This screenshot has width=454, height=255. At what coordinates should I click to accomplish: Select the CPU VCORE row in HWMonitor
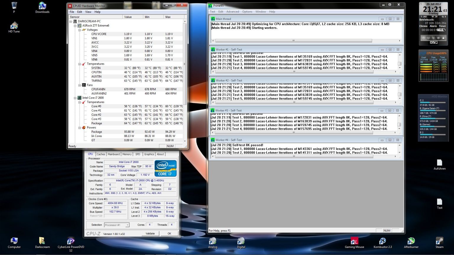coord(126,34)
